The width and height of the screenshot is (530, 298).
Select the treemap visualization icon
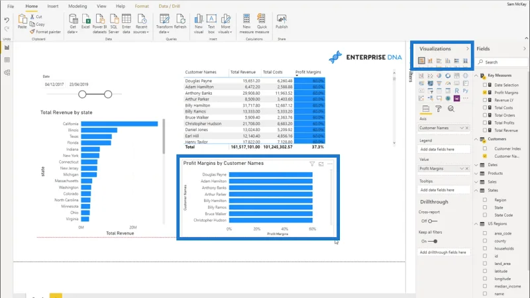[456, 75]
